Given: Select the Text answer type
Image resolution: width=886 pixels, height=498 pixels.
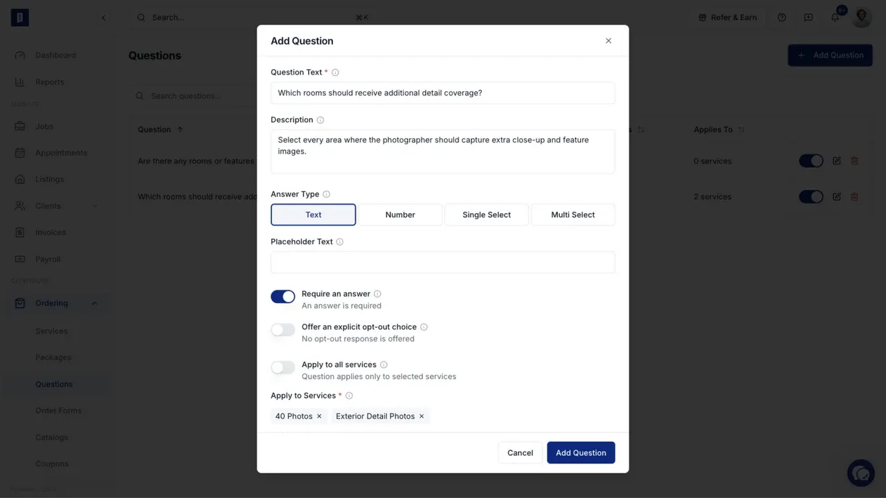Looking at the screenshot, I should coord(314,214).
